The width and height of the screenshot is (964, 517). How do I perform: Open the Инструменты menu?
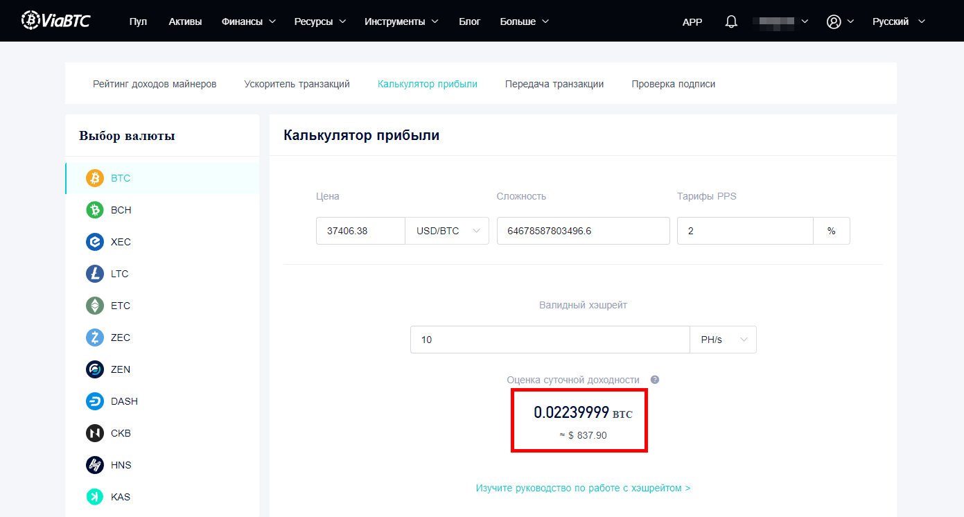pyautogui.click(x=401, y=21)
